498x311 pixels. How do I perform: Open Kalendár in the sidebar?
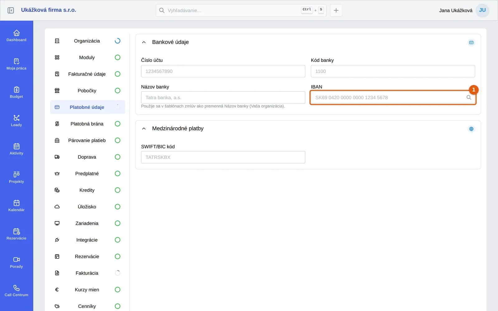click(x=16, y=205)
